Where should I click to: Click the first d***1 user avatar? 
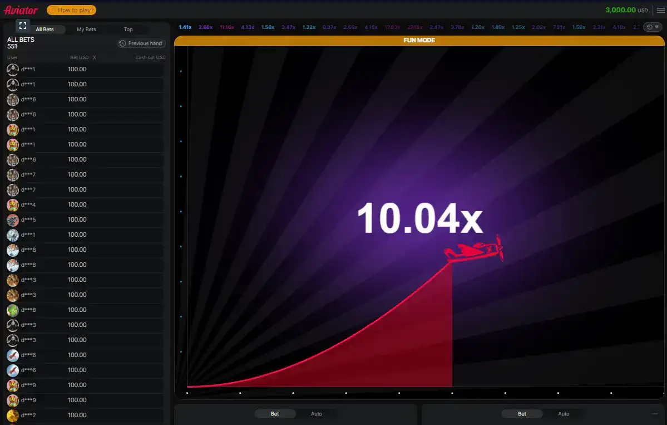coord(13,69)
